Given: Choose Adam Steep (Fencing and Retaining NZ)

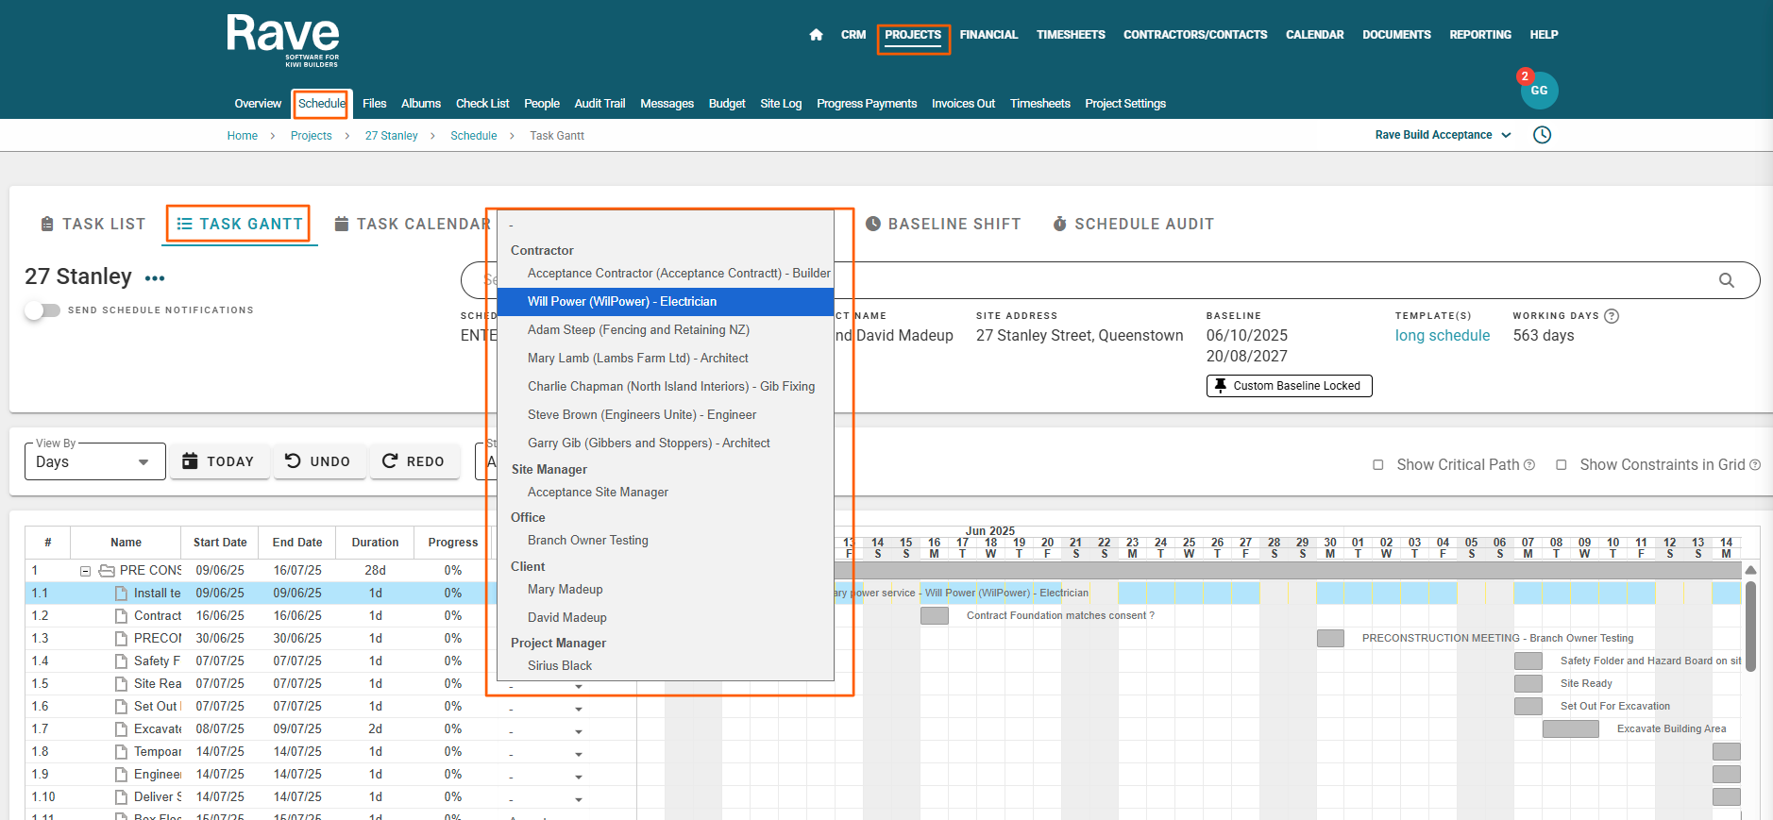Looking at the screenshot, I should [666, 330].
